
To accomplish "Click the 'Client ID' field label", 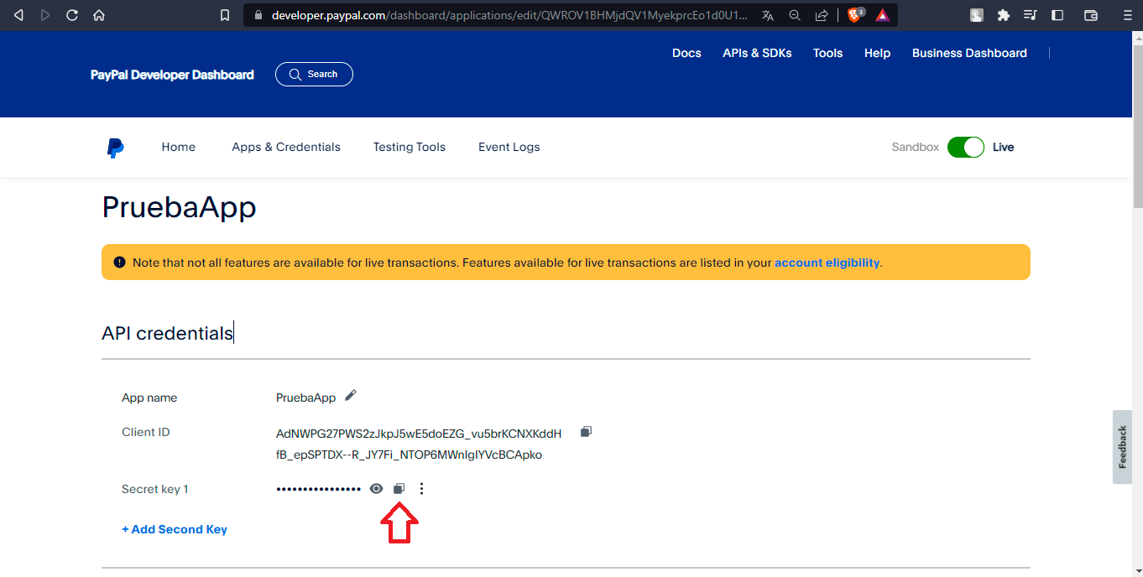I will [145, 432].
